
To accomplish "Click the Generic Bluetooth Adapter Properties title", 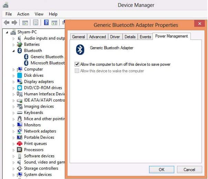I will pos(136,25).
